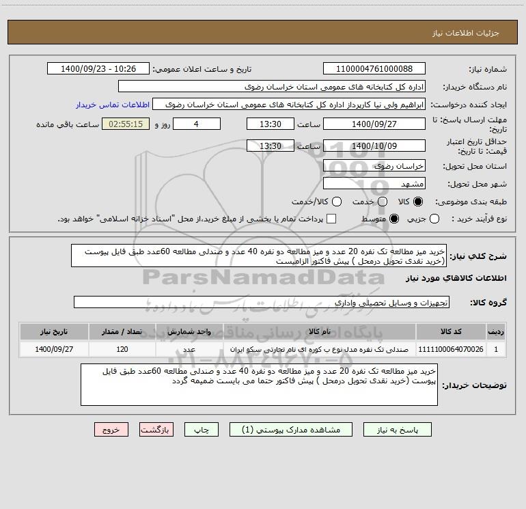
Task: Click item code 1111100064070026 cell
Action: click(x=451, y=349)
